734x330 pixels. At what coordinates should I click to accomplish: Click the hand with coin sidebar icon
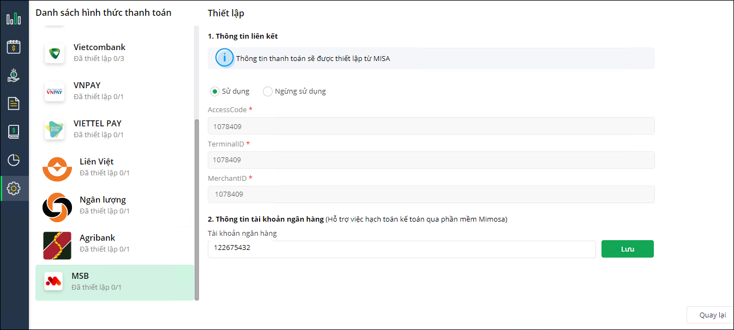(14, 75)
